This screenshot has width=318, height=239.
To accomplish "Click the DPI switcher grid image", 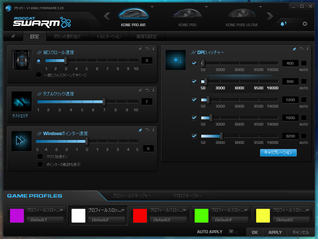I will (x=176, y=60).
